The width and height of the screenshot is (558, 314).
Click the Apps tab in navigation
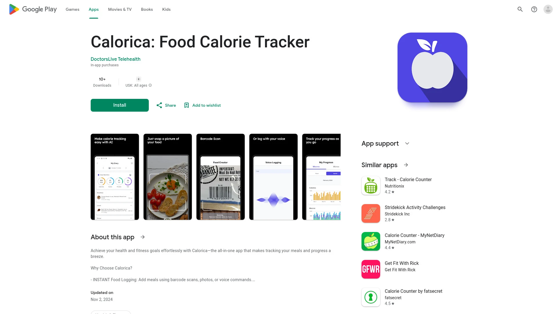(94, 9)
